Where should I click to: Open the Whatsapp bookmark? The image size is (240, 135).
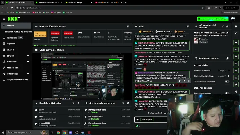tap(67, 13)
